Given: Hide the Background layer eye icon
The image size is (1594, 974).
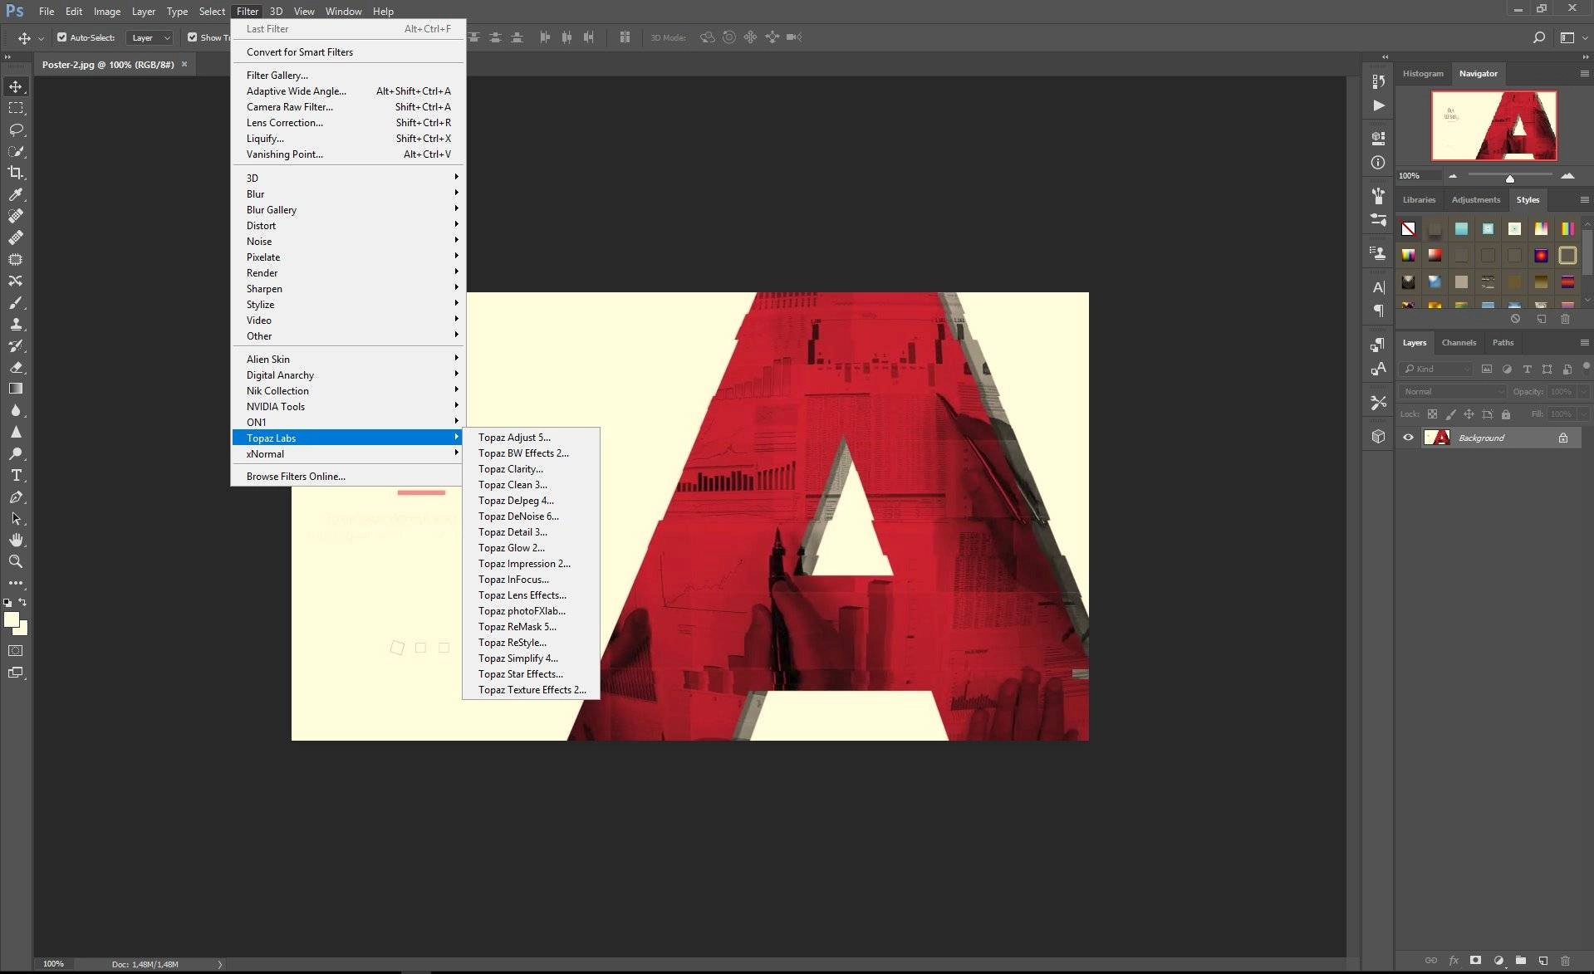Looking at the screenshot, I should [1408, 438].
